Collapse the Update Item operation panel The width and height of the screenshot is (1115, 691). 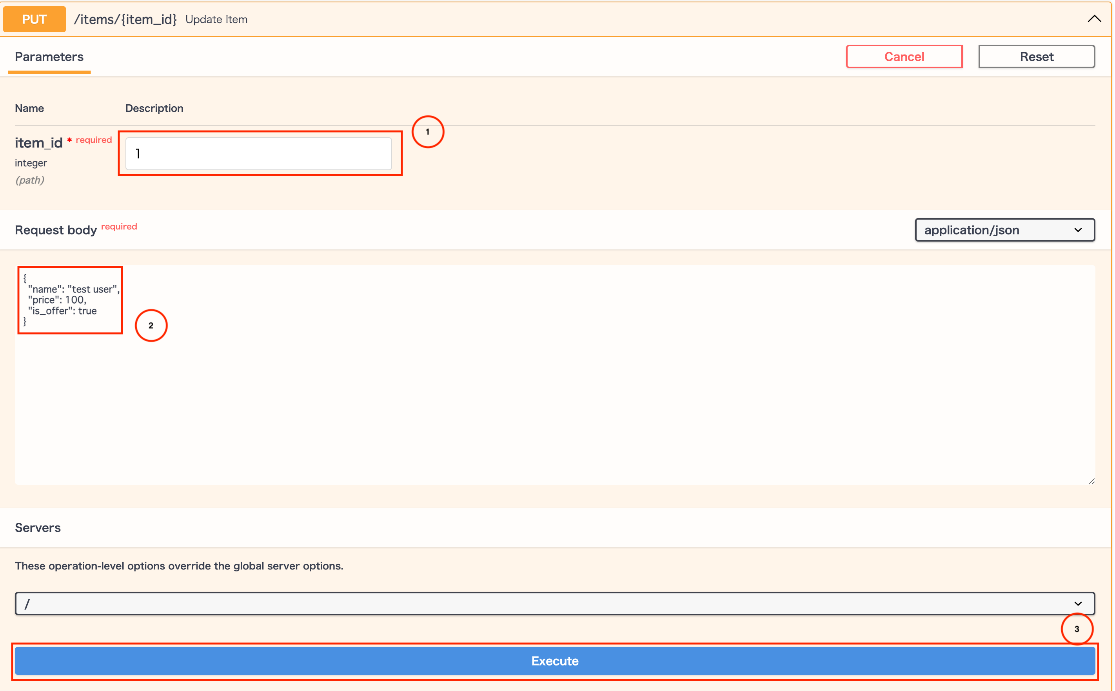1095,19
